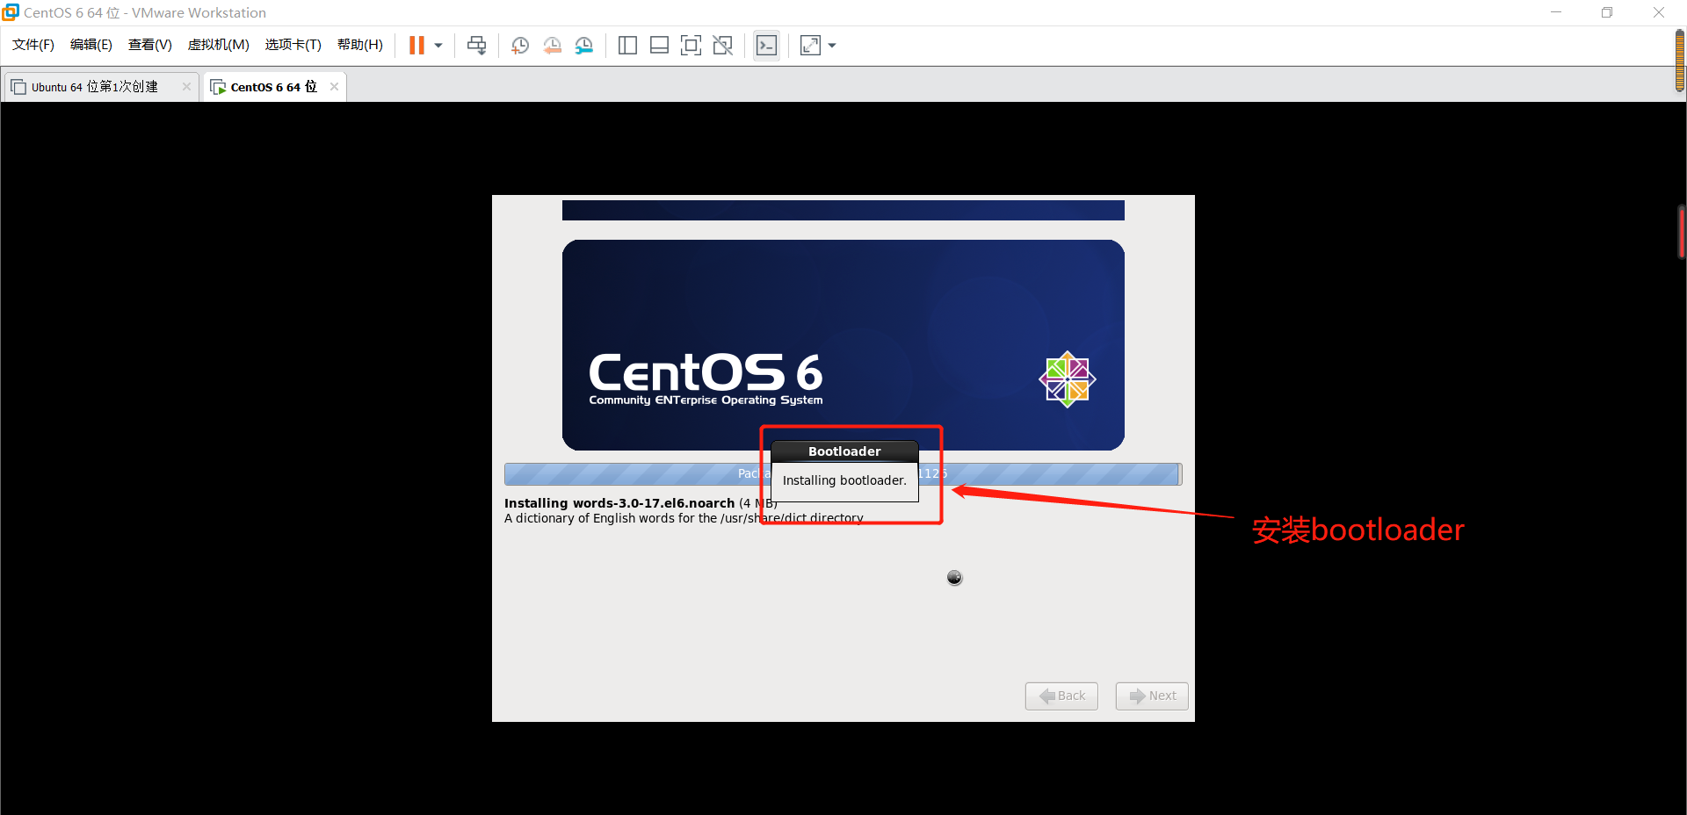Toggle the thumbnail bar view
The height and width of the screenshot is (815, 1687).
(x=659, y=46)
